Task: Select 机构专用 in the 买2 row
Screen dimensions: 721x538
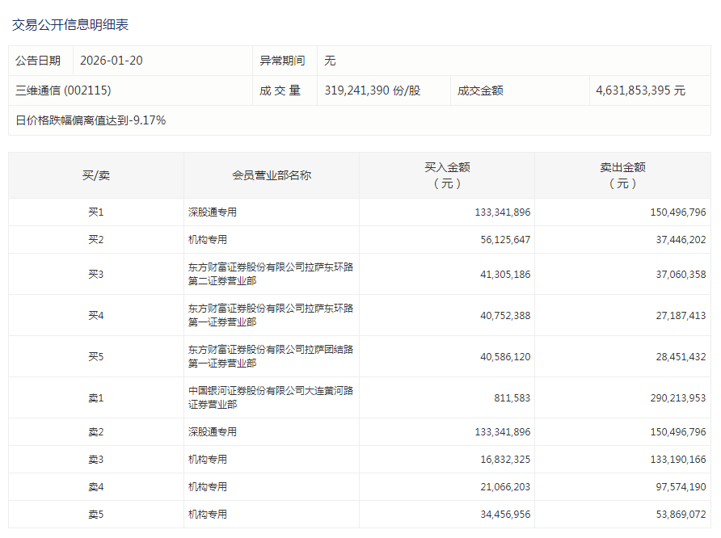Action: pos(208,240)
